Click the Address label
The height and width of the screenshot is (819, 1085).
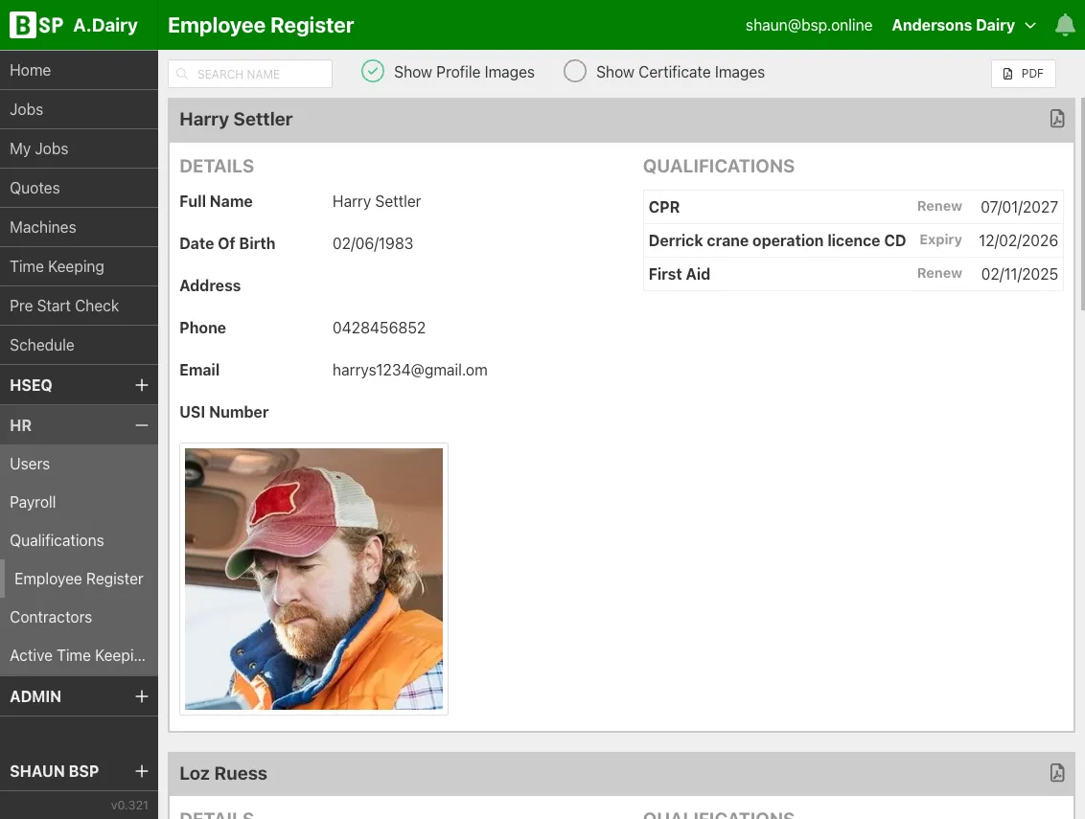click(210, 285)
